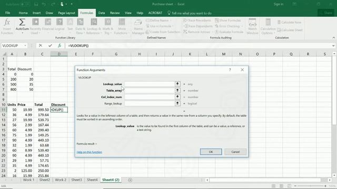
Task: Click the formula bar Enter checkmark icon
Action: pos(50,46)
